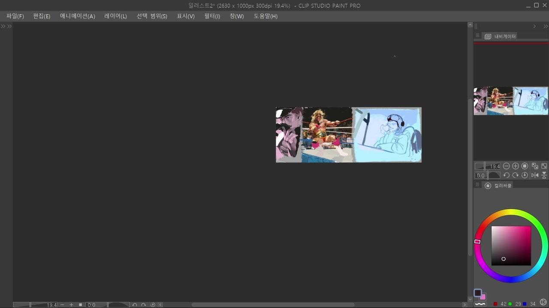The height and width of the screenshot is (308, 549).
Task: Select the 내비게이터 panel tab
Action: [500, 36]
